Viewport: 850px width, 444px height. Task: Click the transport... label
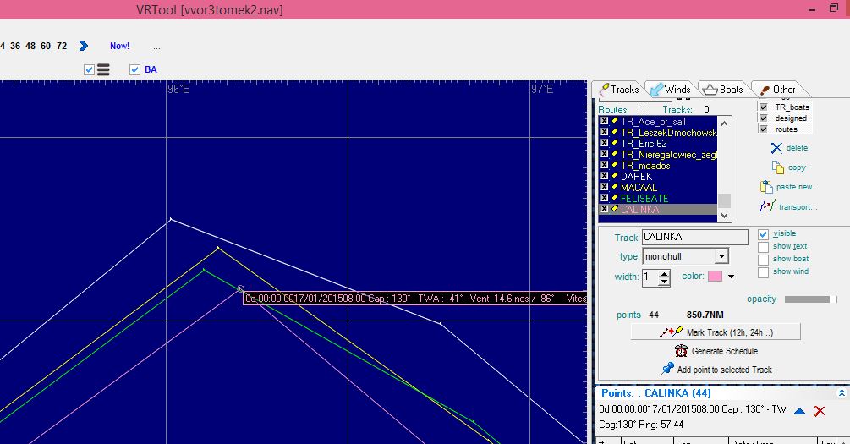(798, 207)
